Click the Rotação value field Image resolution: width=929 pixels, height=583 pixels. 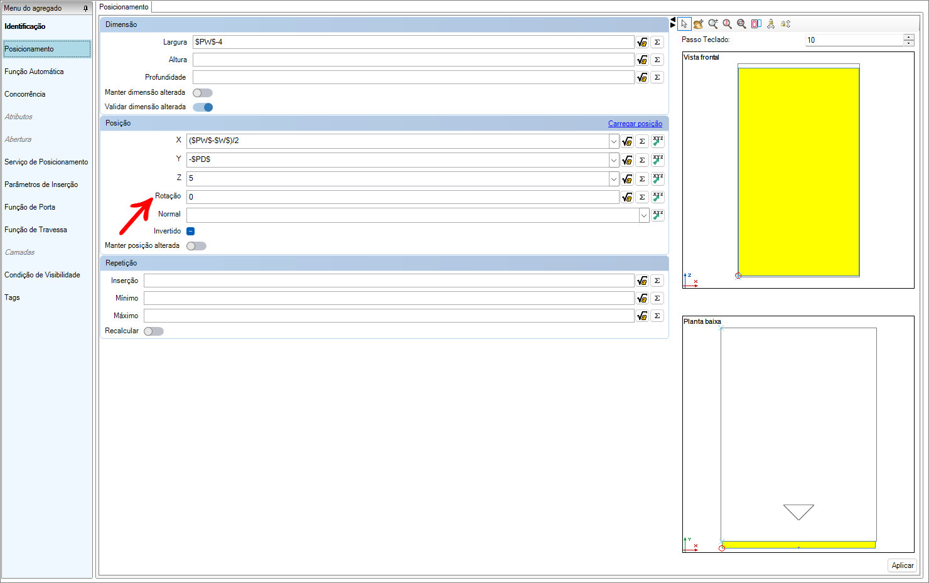(x=402, y=197)
